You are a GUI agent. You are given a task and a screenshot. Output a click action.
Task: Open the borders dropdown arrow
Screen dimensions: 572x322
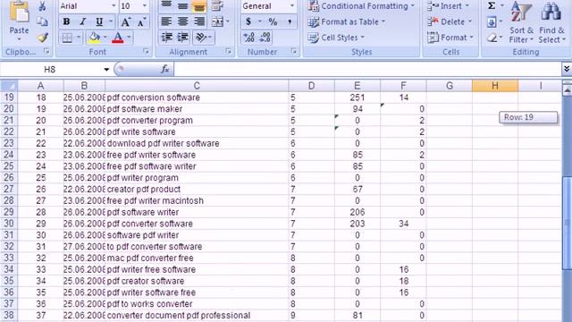click(78, 38)
